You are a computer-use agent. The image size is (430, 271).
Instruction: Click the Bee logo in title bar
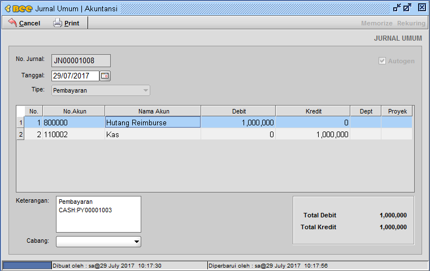click(x=19, y=9)
